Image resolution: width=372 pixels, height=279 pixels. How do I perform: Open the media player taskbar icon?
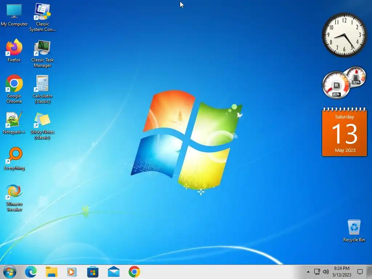point(72,272)
